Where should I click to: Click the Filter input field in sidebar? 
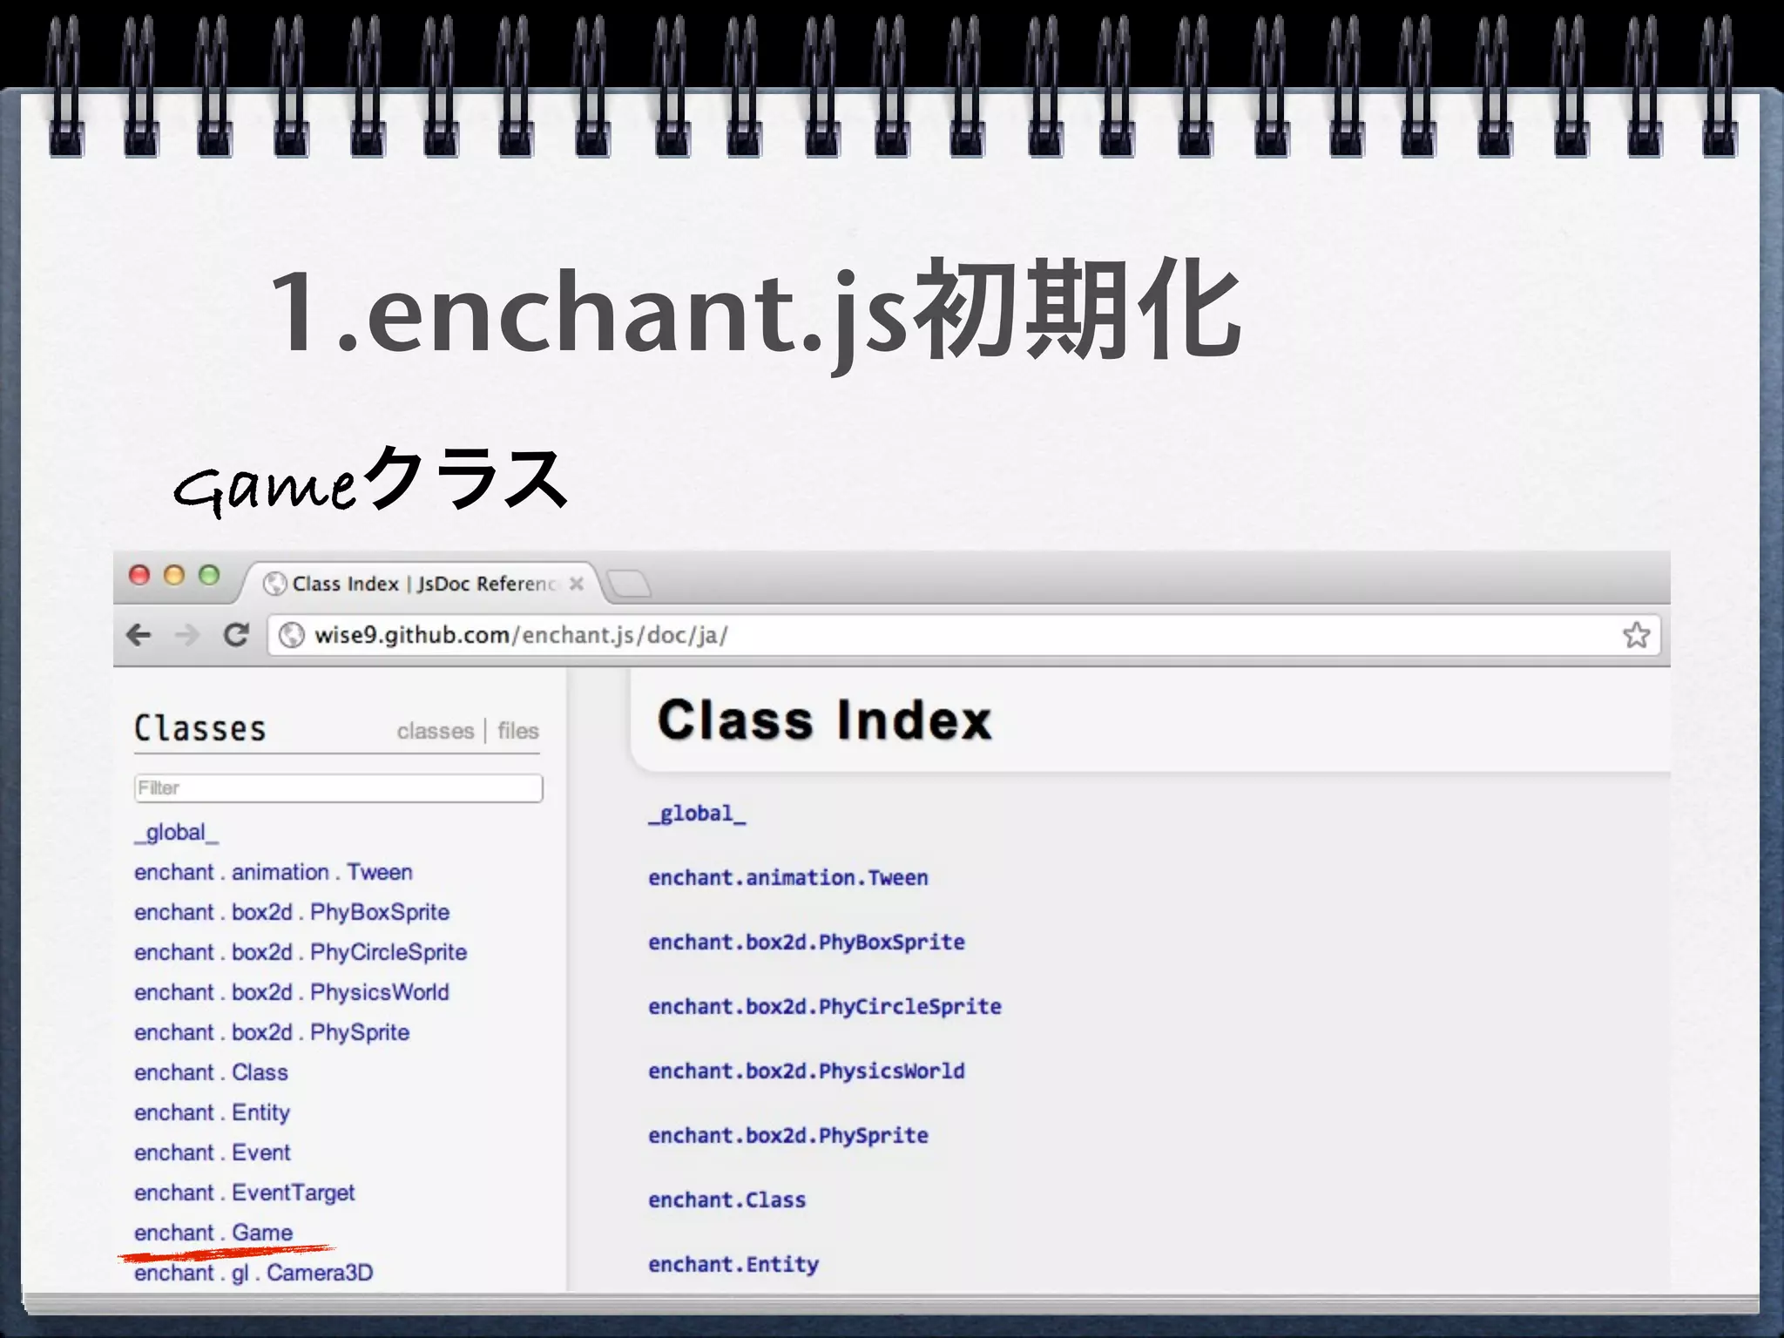(x=339, y=788)
